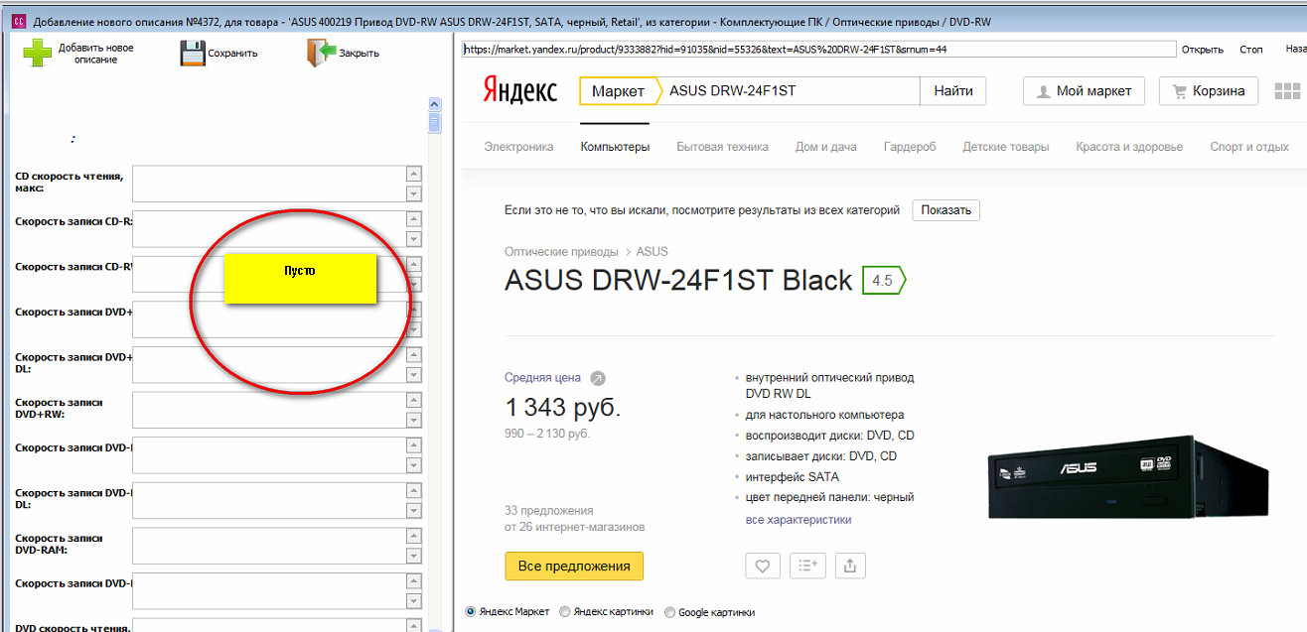Click the ASUS breadcrumb link
Viewport: 1307px width, 632px height.
coord(653,252)
